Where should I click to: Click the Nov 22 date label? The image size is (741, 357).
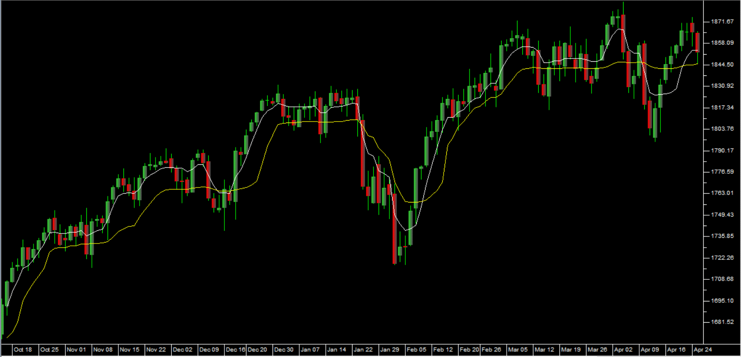(x=156, y=349)
